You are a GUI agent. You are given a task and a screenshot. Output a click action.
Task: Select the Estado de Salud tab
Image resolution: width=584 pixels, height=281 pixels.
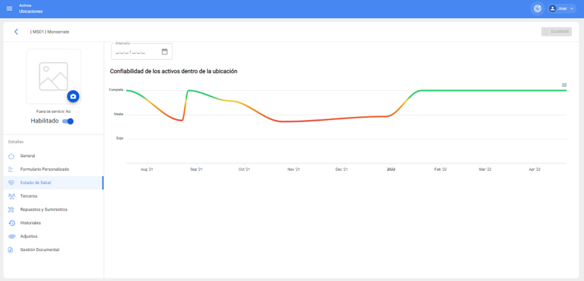pos(36,183)
